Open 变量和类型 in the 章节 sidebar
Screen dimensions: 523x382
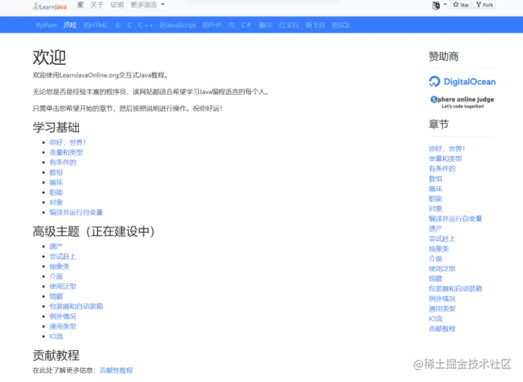click(x=445, y=159)
